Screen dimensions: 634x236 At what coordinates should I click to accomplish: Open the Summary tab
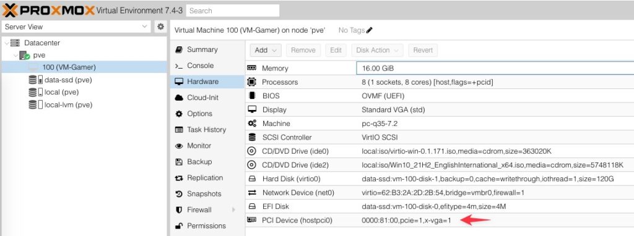click(207, 49)
